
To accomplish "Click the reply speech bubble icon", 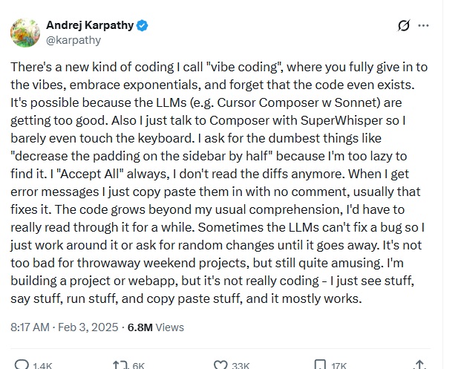I will 22,365.
